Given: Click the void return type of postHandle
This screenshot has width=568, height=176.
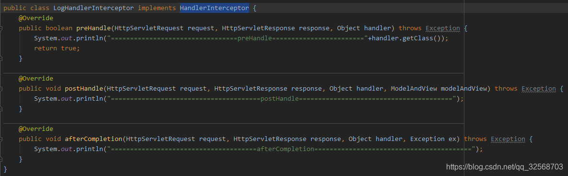Looking at the screenshot, I should click(53, 89).
